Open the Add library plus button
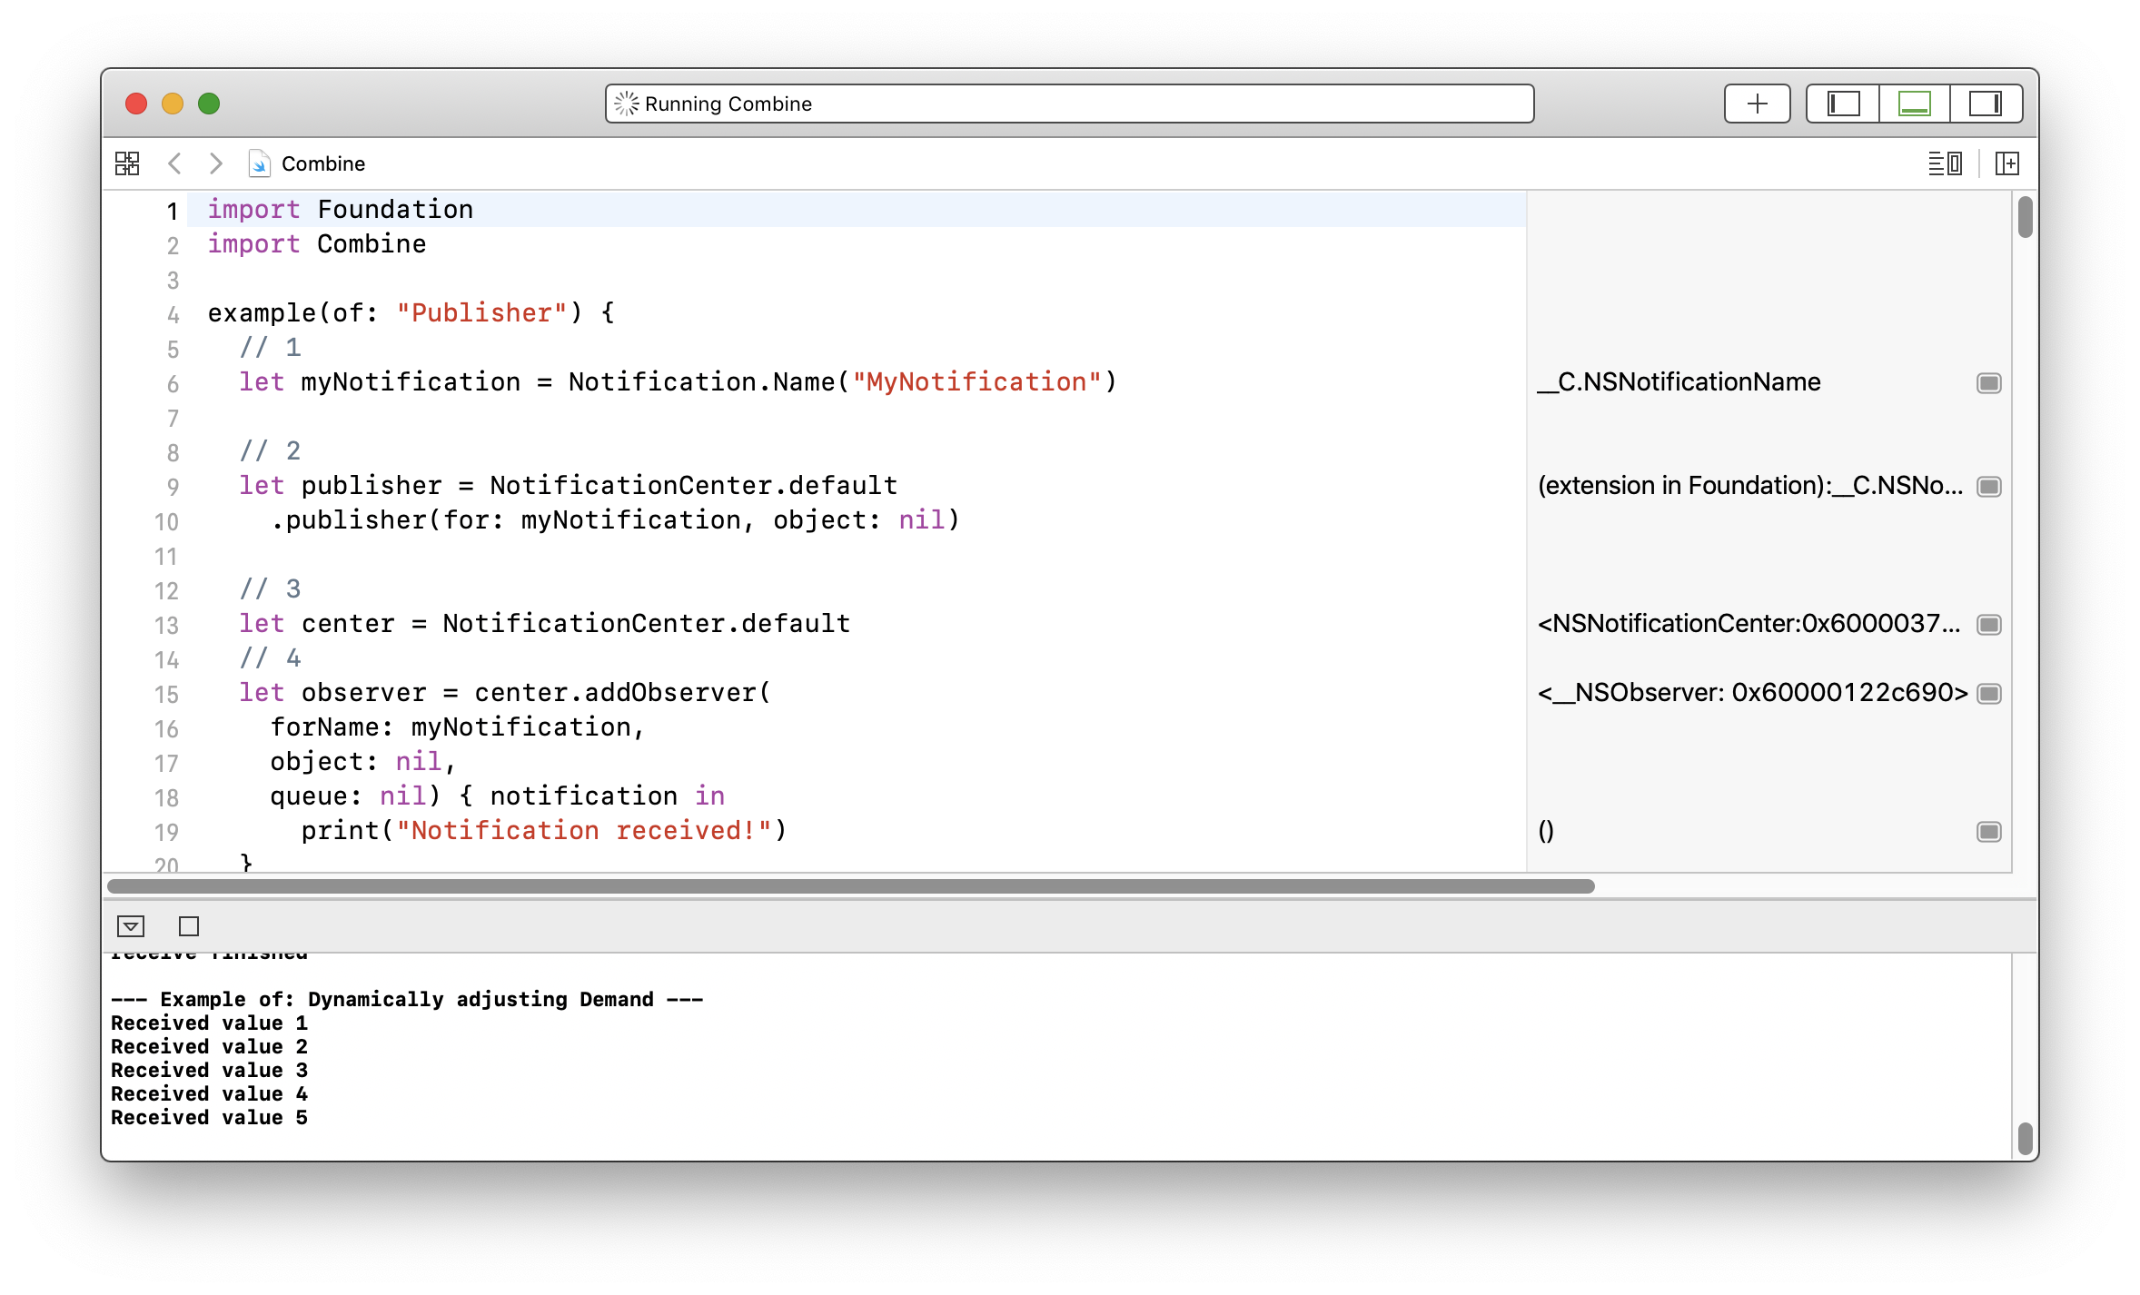Viewport: 2140px width, 1295px height. [1757, 104]
